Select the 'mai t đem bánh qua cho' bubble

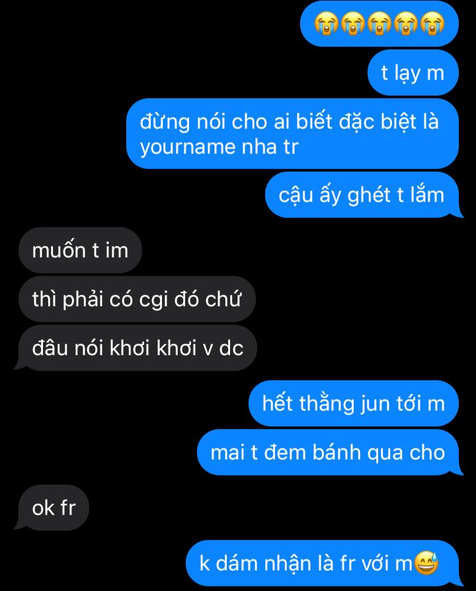(x=330, y=452)
